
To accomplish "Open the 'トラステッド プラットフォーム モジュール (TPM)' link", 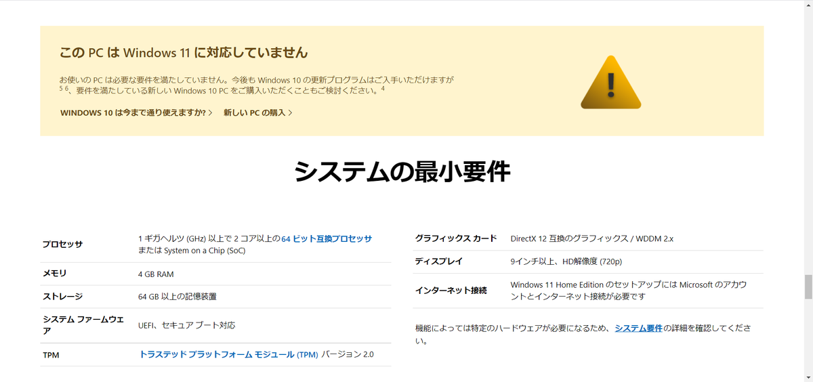I will click(x=228, y=354).
